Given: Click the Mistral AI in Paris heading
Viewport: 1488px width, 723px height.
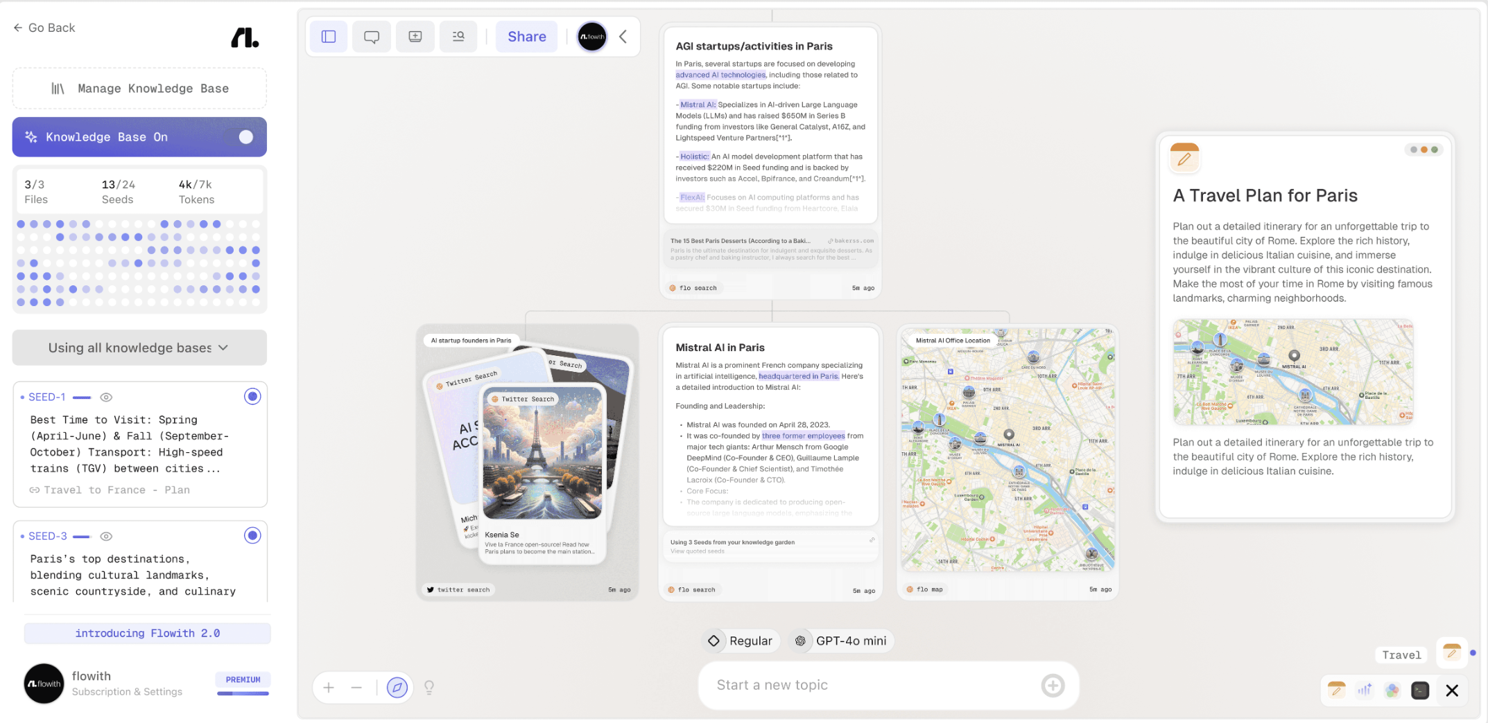Looking at the screenshot, I should pyautogui.click(x=720, y=348).
